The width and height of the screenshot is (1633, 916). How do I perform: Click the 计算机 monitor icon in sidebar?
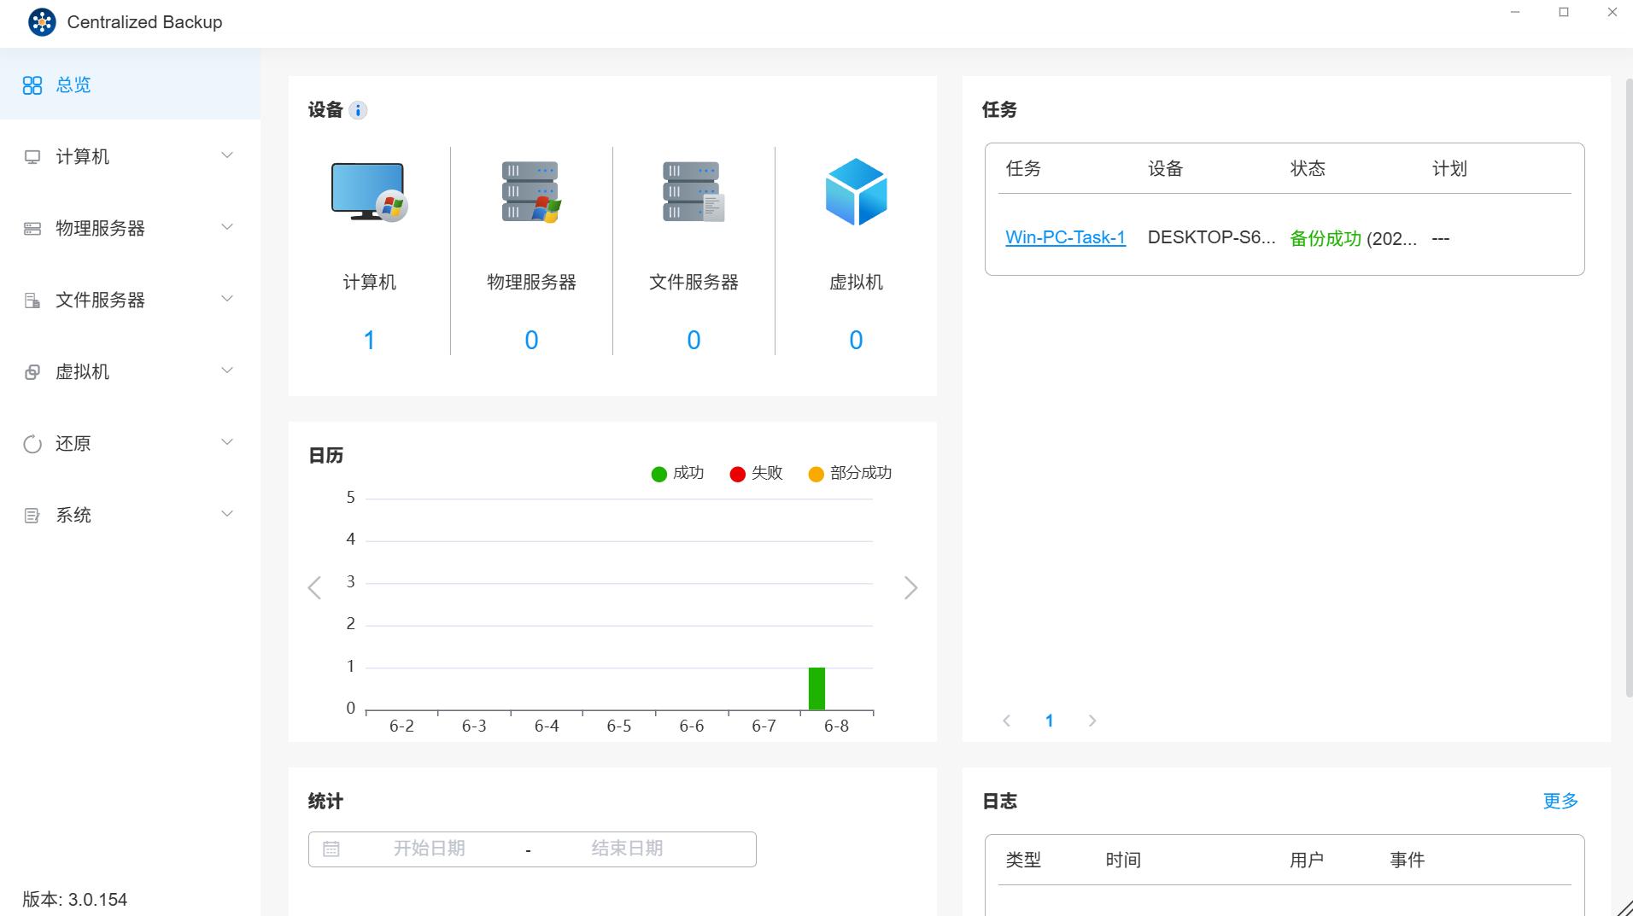point(32,157)
